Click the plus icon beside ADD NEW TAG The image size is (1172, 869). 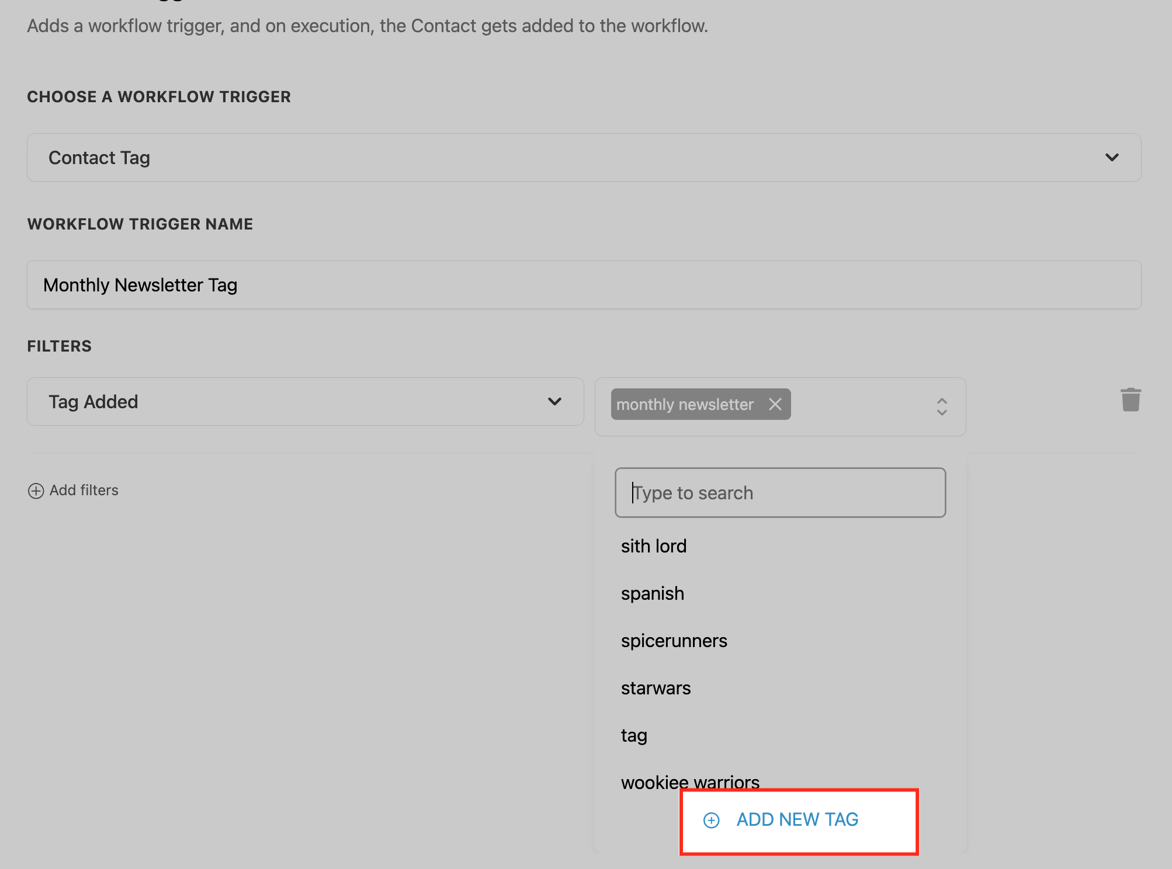point(711,820)
